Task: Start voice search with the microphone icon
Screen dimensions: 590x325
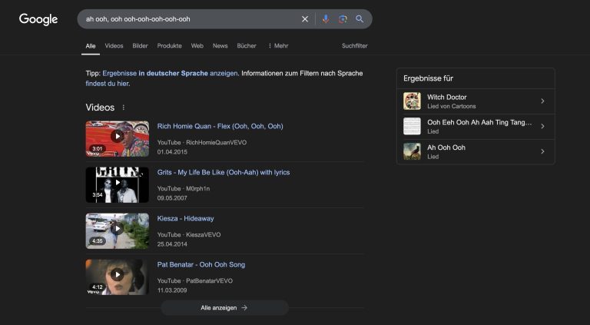Action: pyautogui.click(x=326, y=19)
